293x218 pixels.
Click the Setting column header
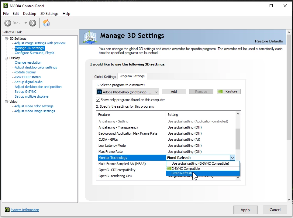coord(200,115)
